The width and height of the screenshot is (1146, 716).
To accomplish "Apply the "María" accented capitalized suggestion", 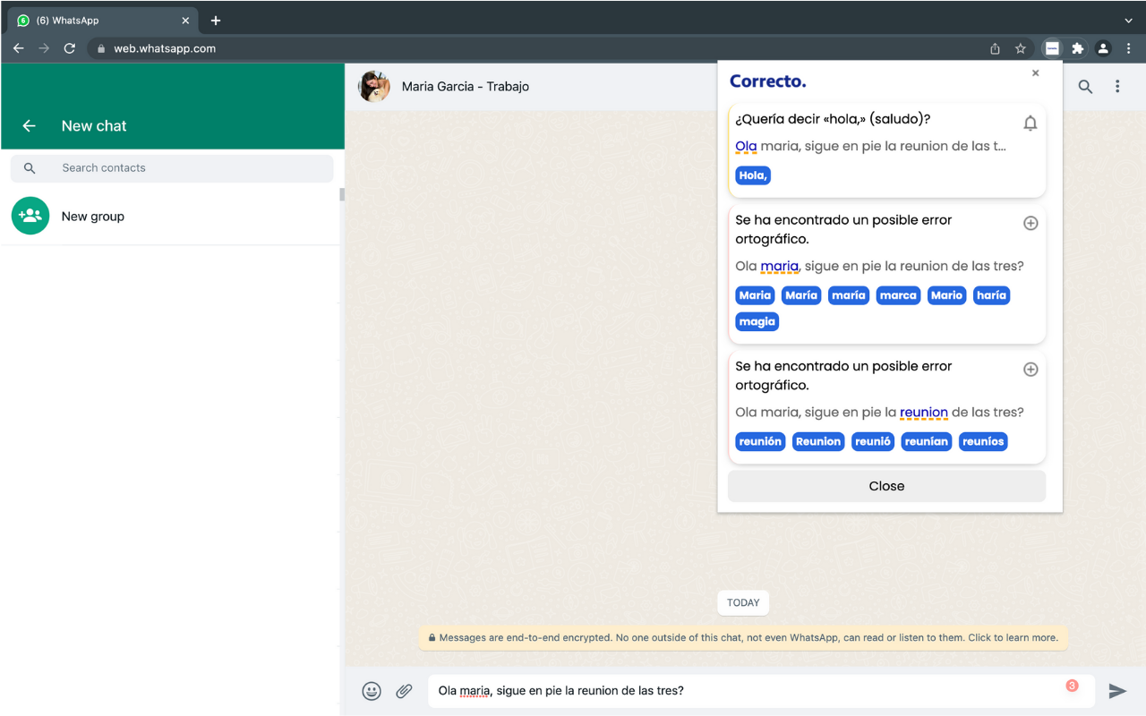I will pos(801,295).
